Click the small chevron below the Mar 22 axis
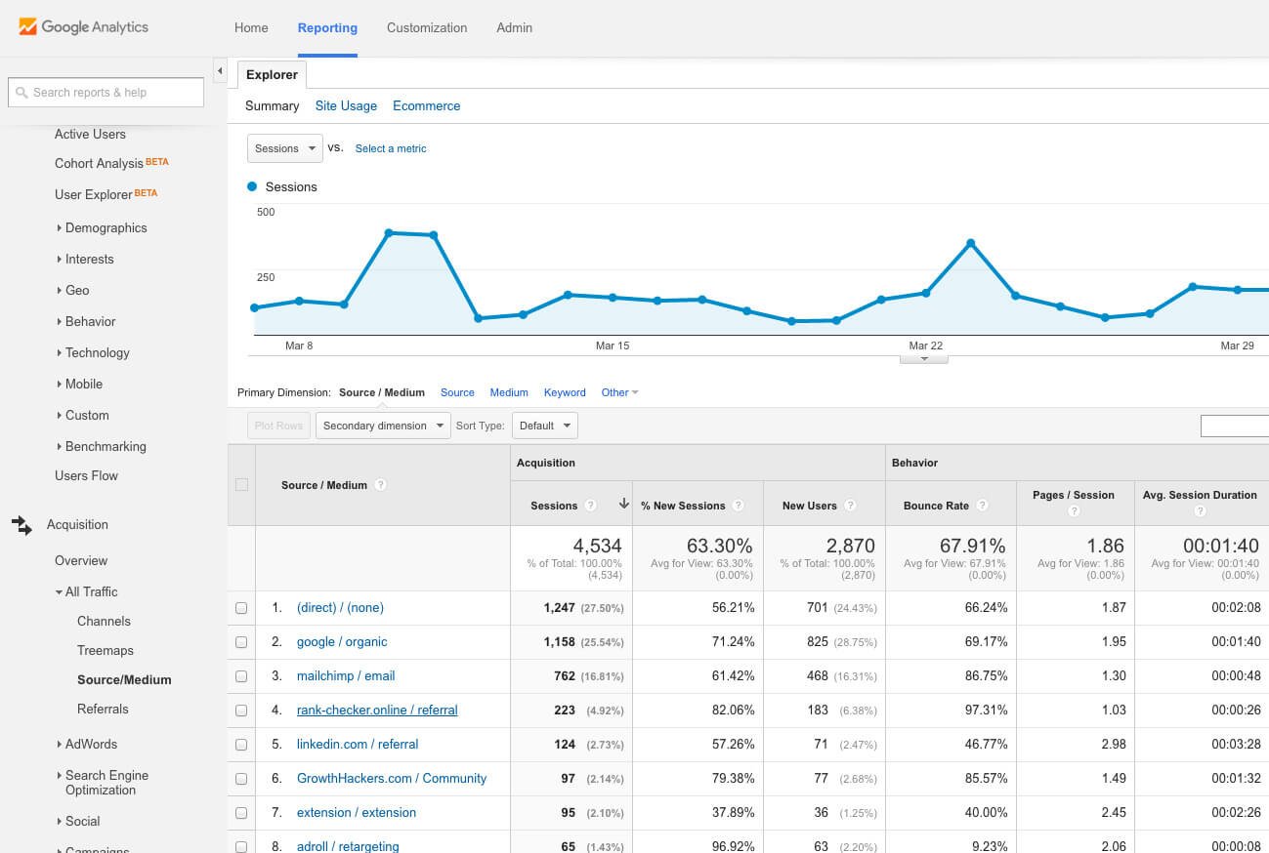The height and width of the screenshot is (853, 1269). pyautogui.click(x=924, y=357)
